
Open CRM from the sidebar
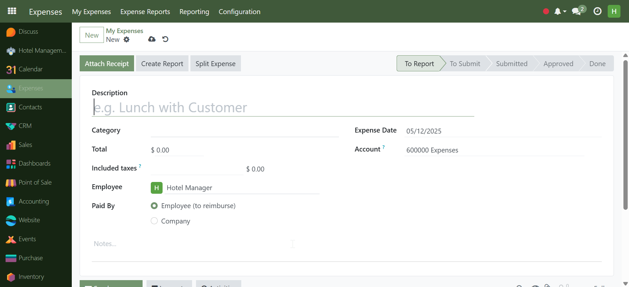pyautogui.click(x=25, y=126)
